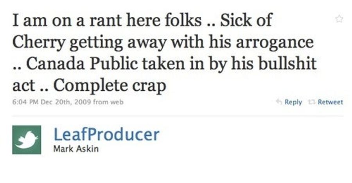The height and width of the screenshot is (183, 352).
Task: Click the word 'rant' in the tweet
Action: click(106, 21)
